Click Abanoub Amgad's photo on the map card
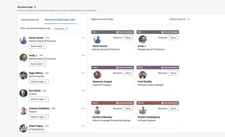 (x=97, y=75)
